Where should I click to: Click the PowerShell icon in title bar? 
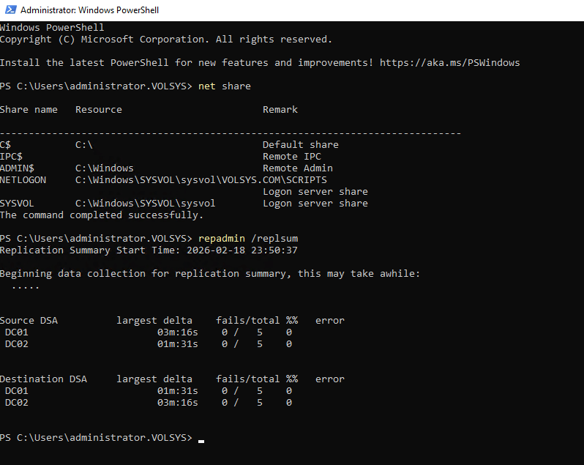click(x=10, y=10)
